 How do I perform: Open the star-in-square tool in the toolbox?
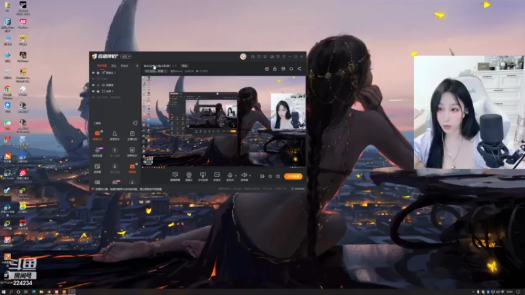click(x=133, y=151)
